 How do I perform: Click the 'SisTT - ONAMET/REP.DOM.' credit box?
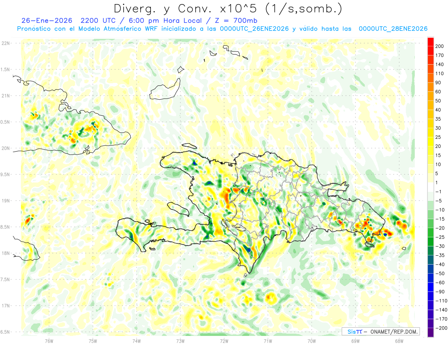[x=380, y=331]
